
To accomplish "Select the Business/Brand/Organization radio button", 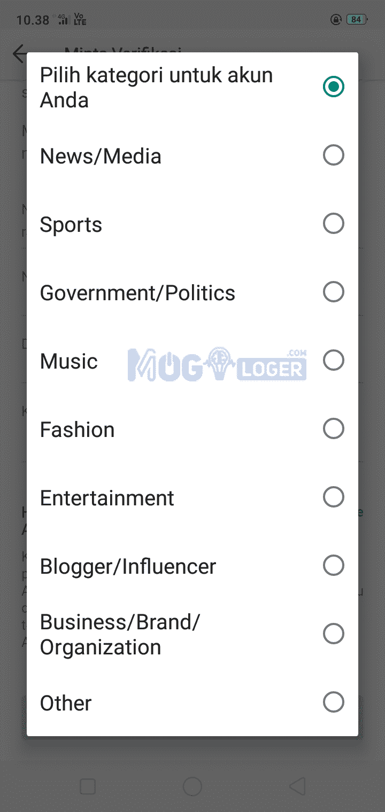I will (333, 634).
